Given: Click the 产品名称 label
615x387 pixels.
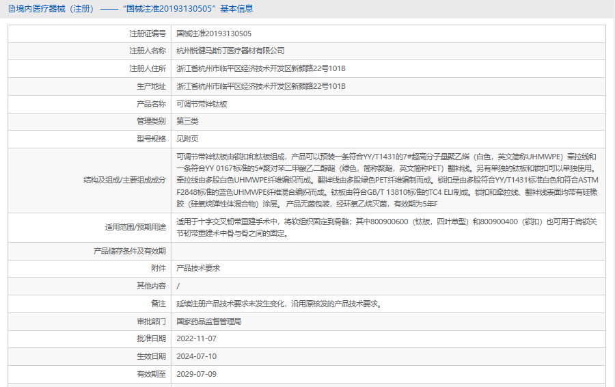Looking at the screenshot, I should click(152, 104).
